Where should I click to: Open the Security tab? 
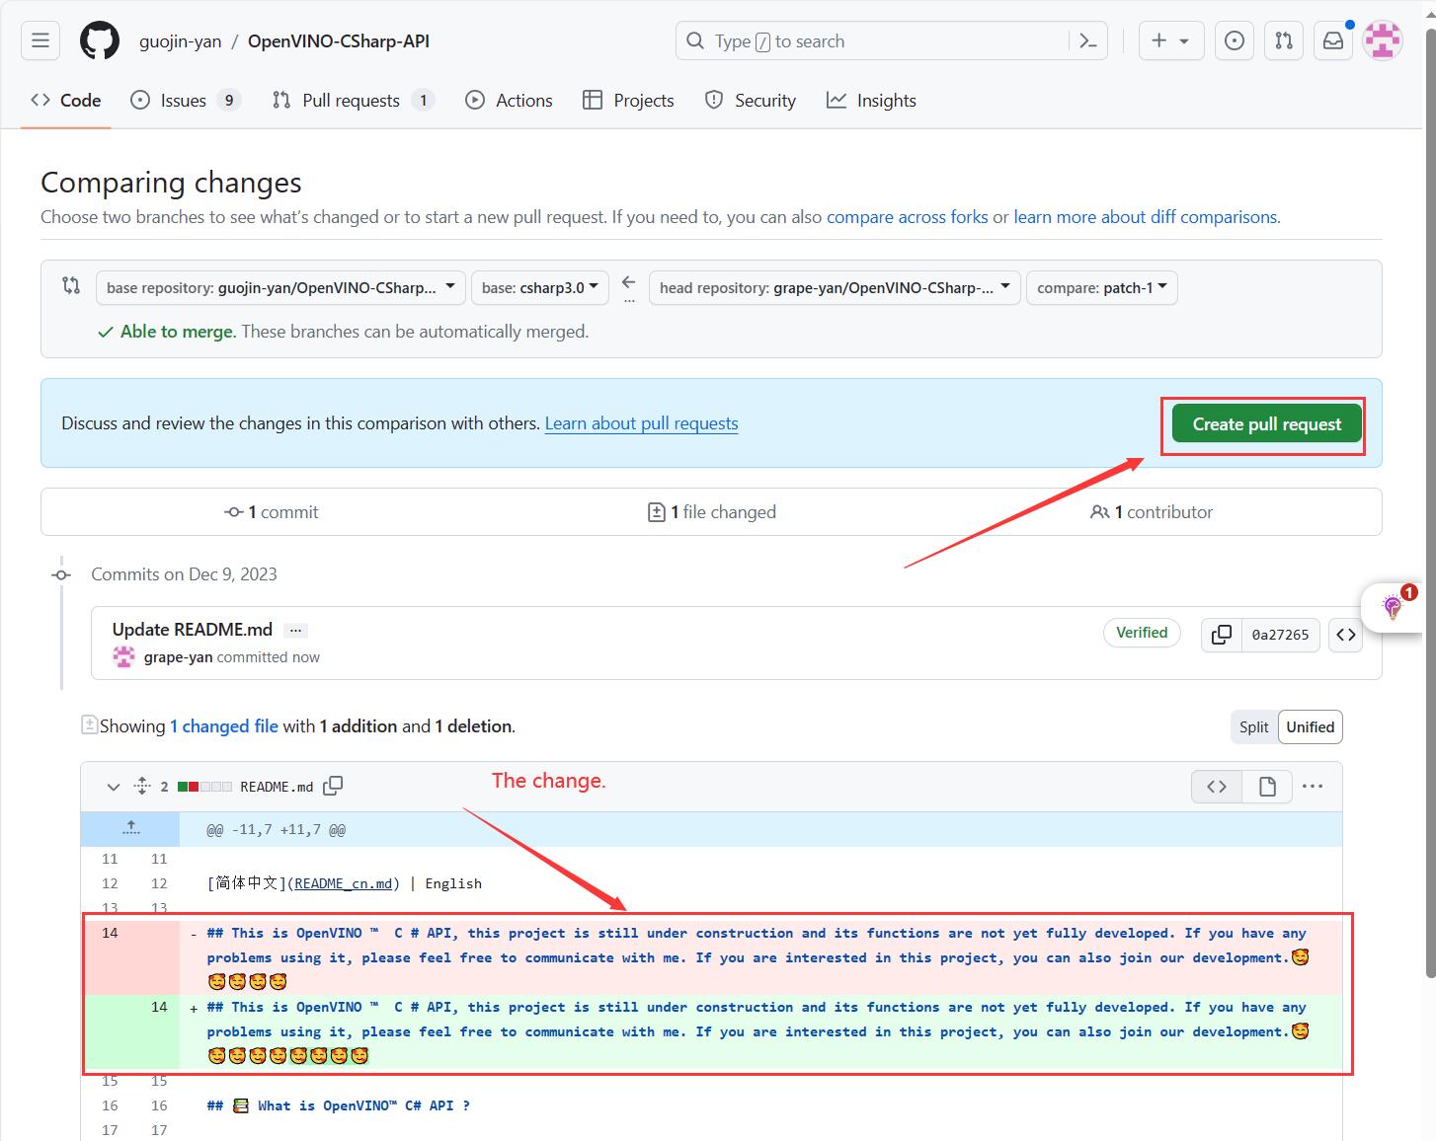point(751,100)
